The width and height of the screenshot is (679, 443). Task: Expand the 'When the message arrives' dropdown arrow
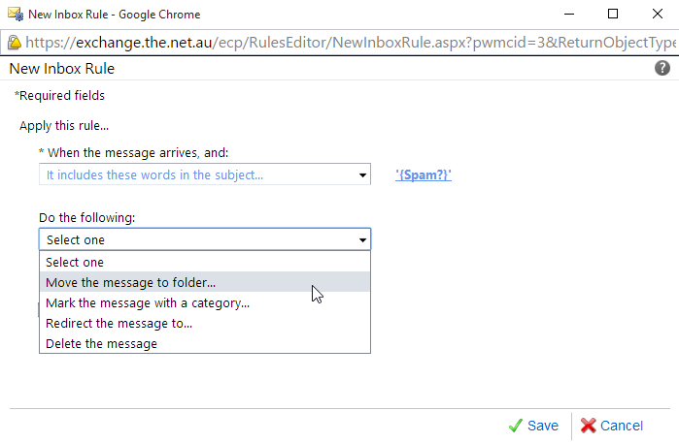[x=362, y=175]
